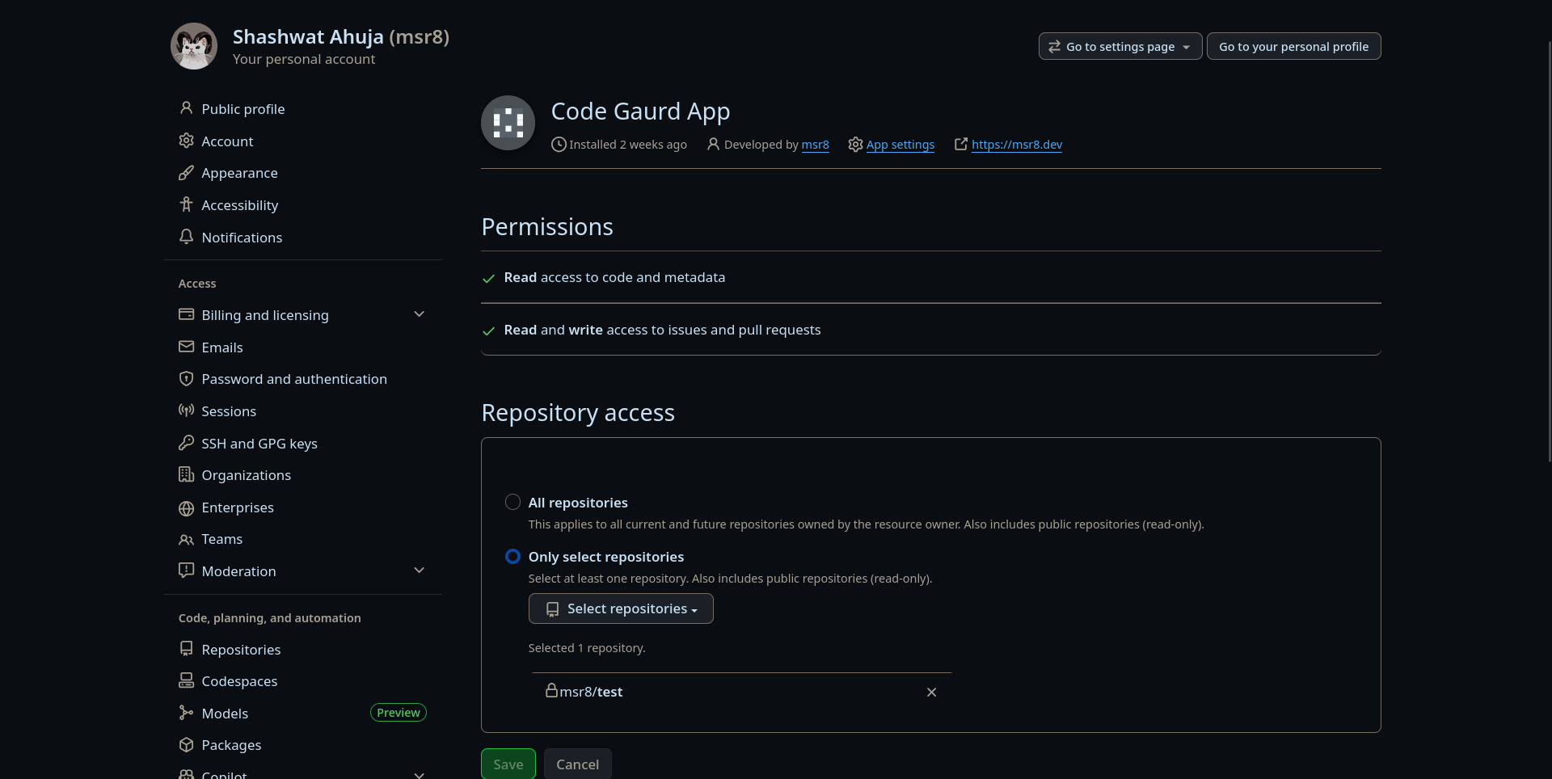Screen dimensions: 1552x779
Task: Click the gear icon beside App settings
Action: click(855, 145)
